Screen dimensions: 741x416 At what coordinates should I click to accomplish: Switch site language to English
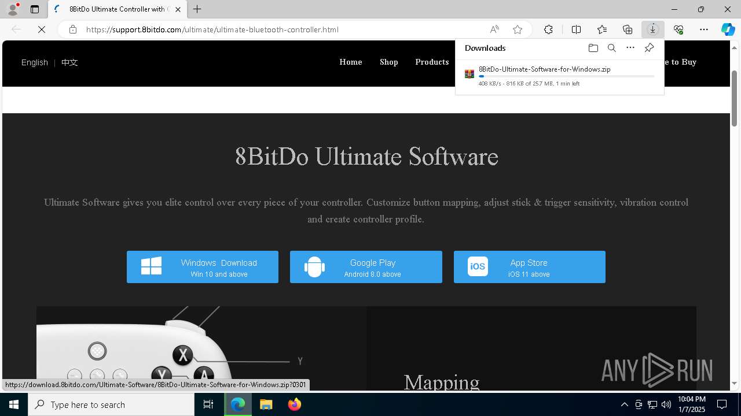coord(35,62)
